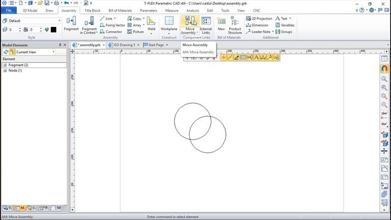Click the Open folder icon in quick access toolbar
Viewport: 391px width, 220px height.
[x=40, y=3]
